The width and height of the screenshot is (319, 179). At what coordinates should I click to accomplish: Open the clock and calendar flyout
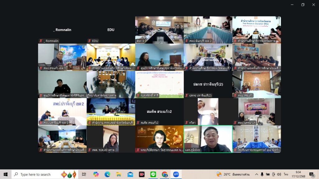298,174
